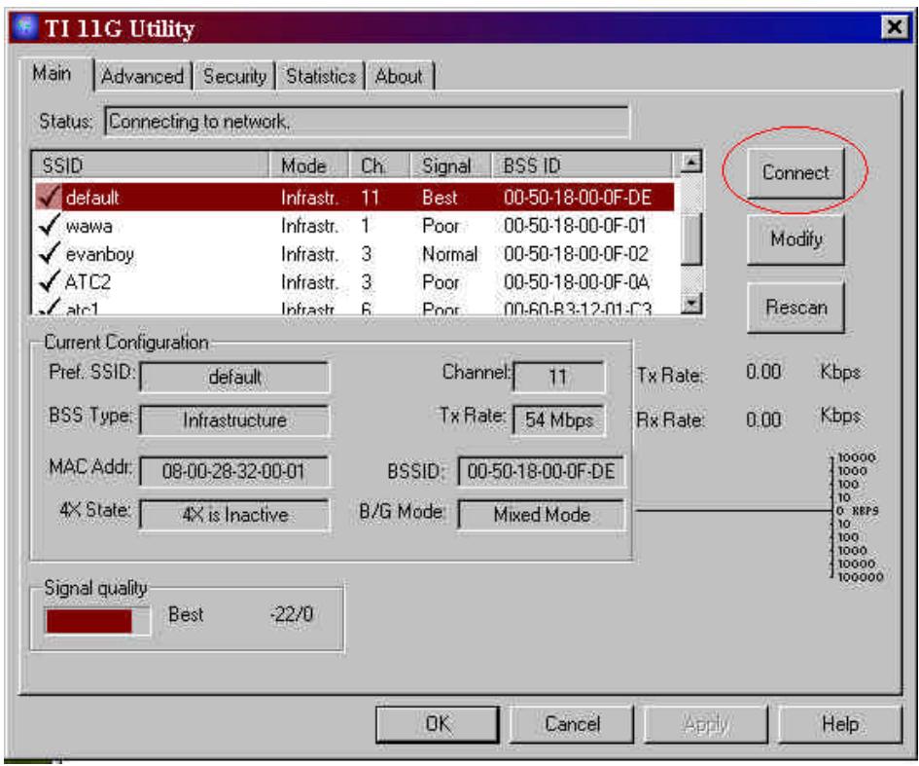Screen dimensions: 919x766
Task: Click the Pref. SSID field showing default
Action: 234,377
